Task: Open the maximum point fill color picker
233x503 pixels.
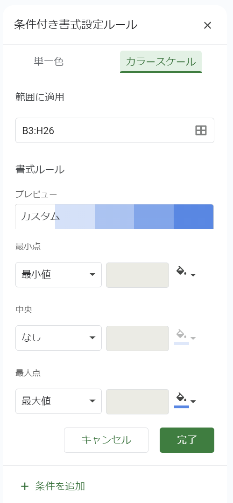Action: coord(186,400)
